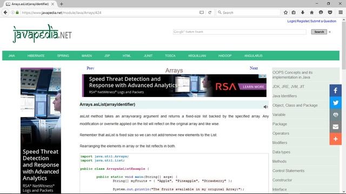Viewport: 346px width, 194px height.
Task: Open the TOSCA menu item
Action: pyautogui.click(x=170, y=56)
